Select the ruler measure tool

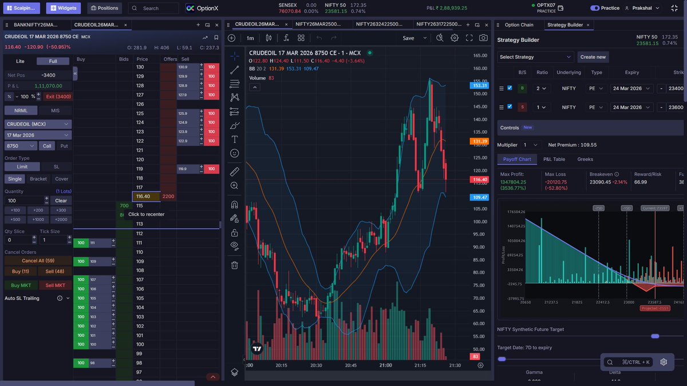tap(235, 171)
